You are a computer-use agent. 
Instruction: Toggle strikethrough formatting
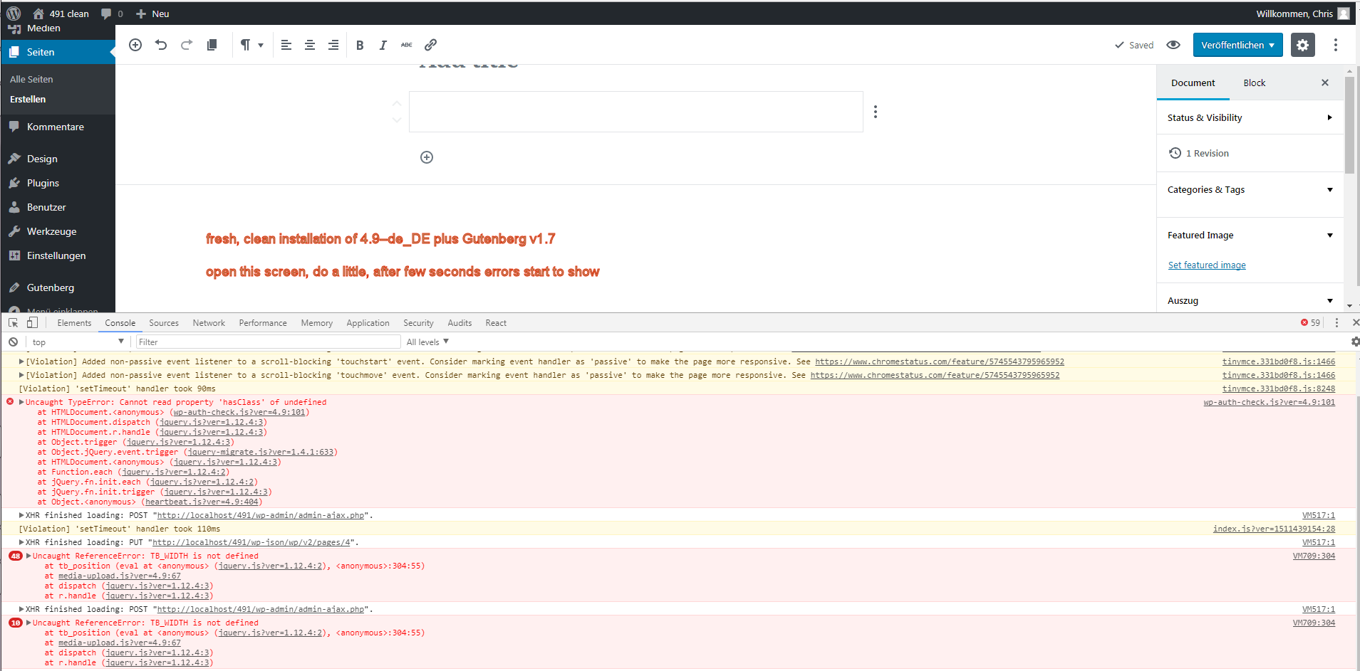(x=406, y=44)
